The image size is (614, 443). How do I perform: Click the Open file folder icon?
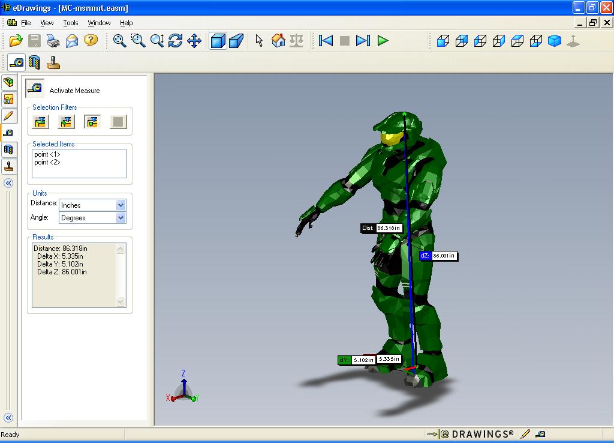(16, 41)
